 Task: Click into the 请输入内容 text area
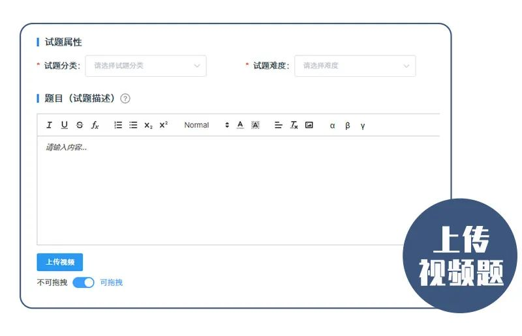pyautogui.click(x=235, y=189)
